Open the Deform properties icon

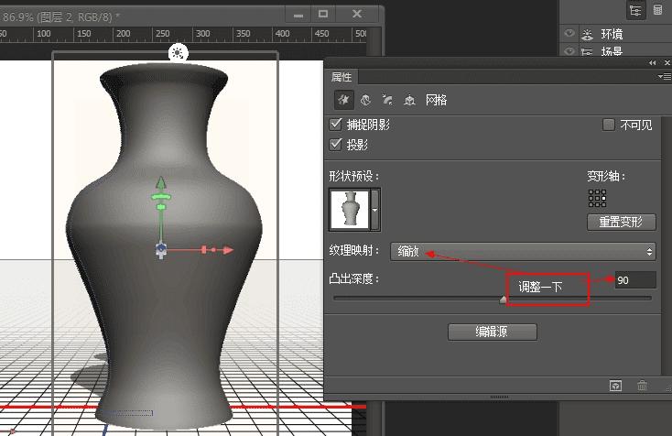tap(365, 100)
